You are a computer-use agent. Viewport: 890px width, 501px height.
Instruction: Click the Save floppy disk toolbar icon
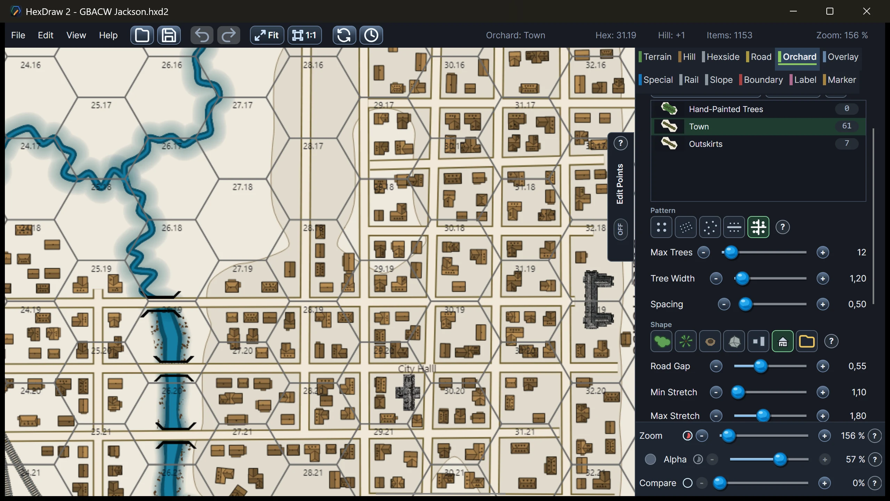169,35
